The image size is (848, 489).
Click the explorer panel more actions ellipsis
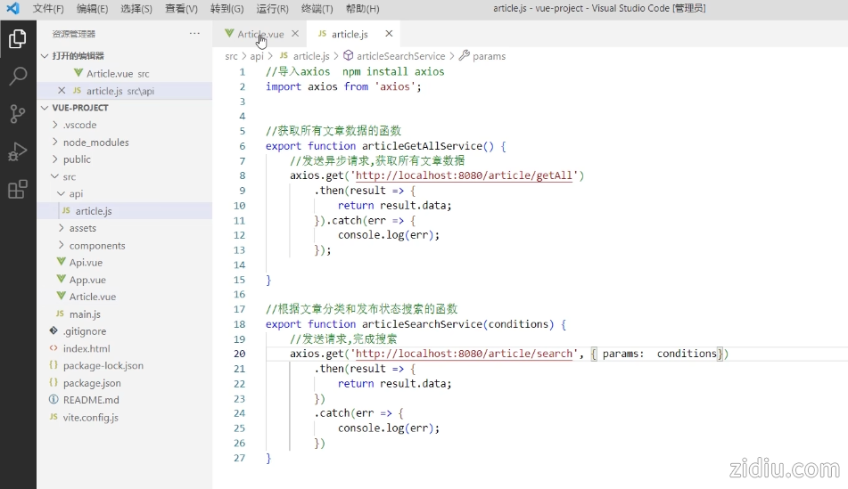coord(194,34)
